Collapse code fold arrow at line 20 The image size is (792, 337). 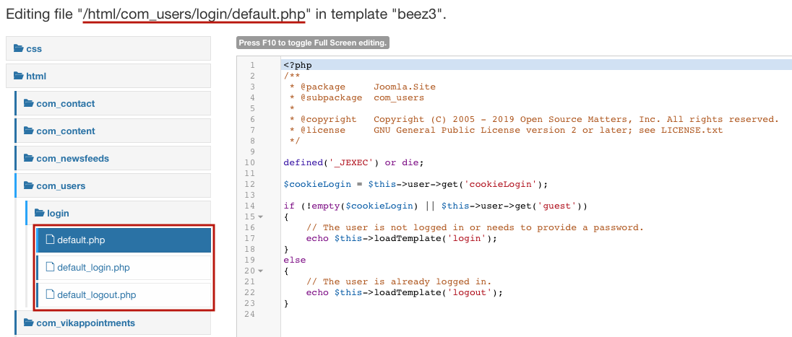[x=261, y=271]
